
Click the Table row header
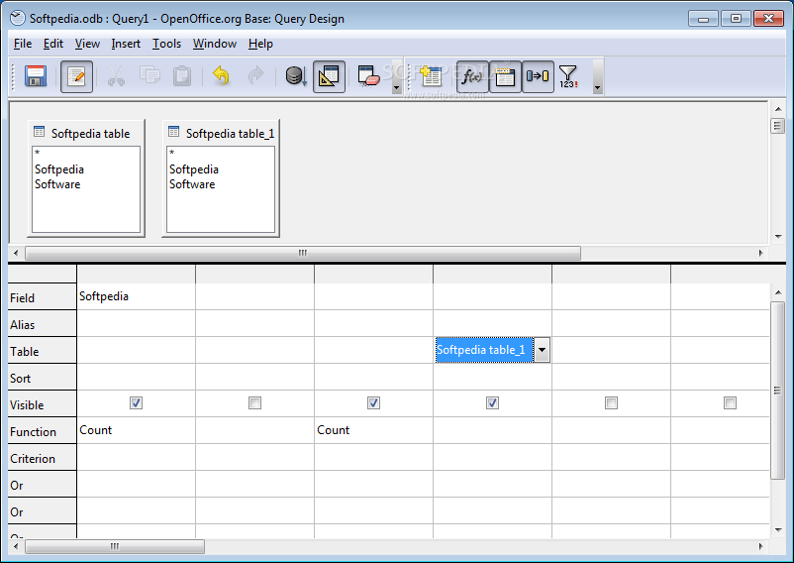point(42,351)
